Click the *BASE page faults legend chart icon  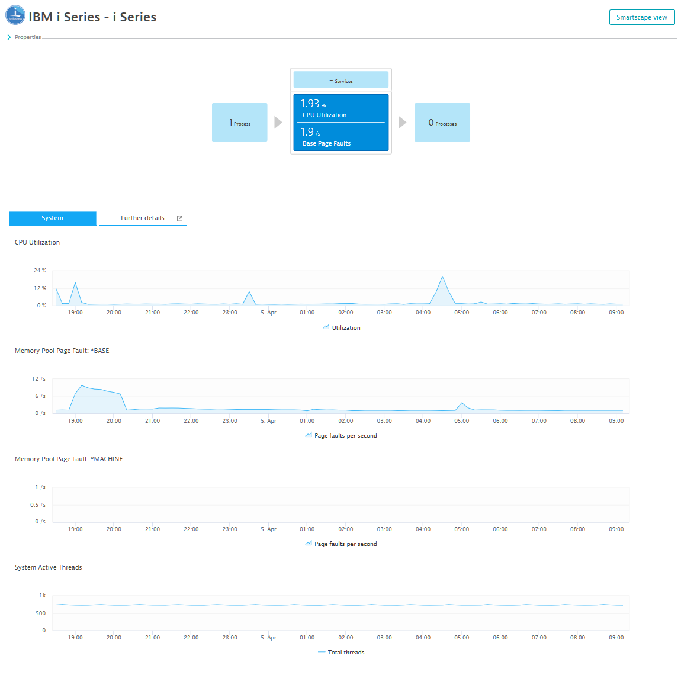309,435
